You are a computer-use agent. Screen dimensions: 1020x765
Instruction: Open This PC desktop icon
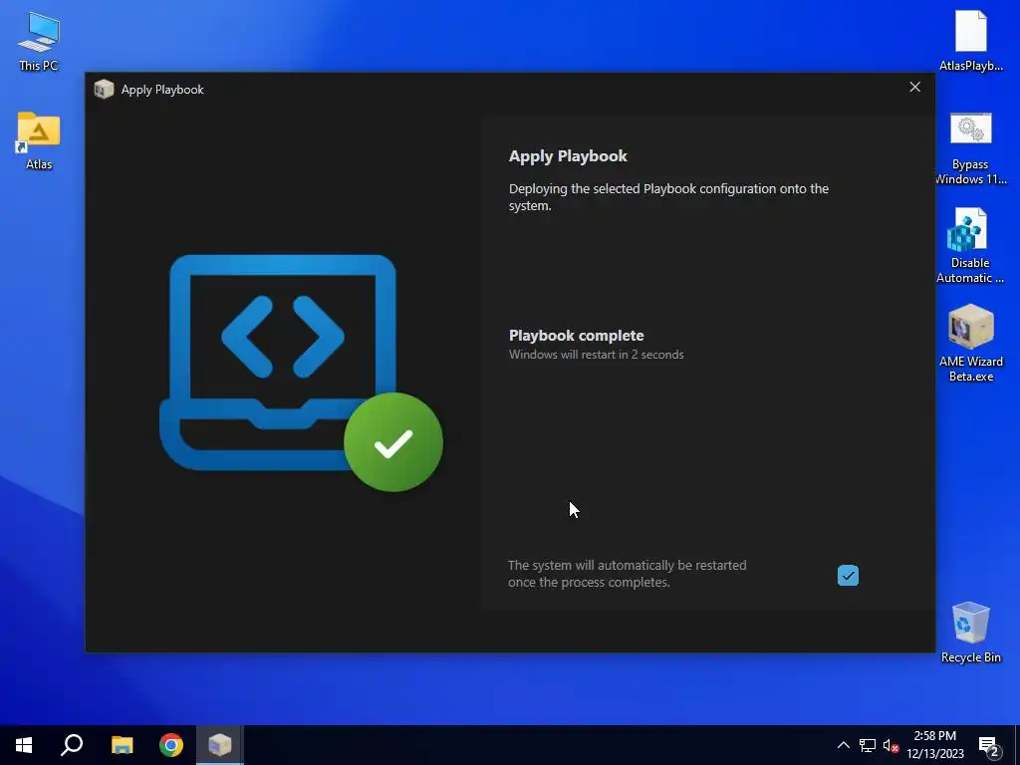coord(39,41)
